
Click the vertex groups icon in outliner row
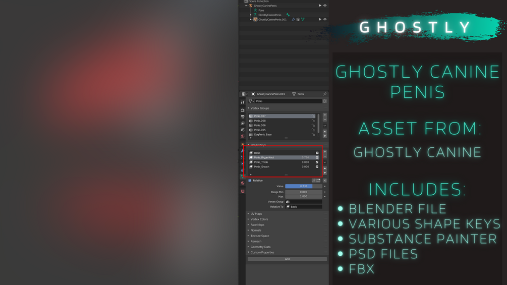(298, 19)
